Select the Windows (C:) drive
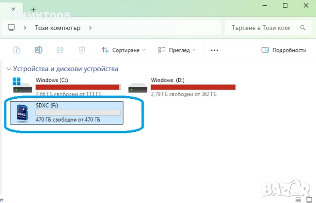316x203 pixels. coord(67,86)
